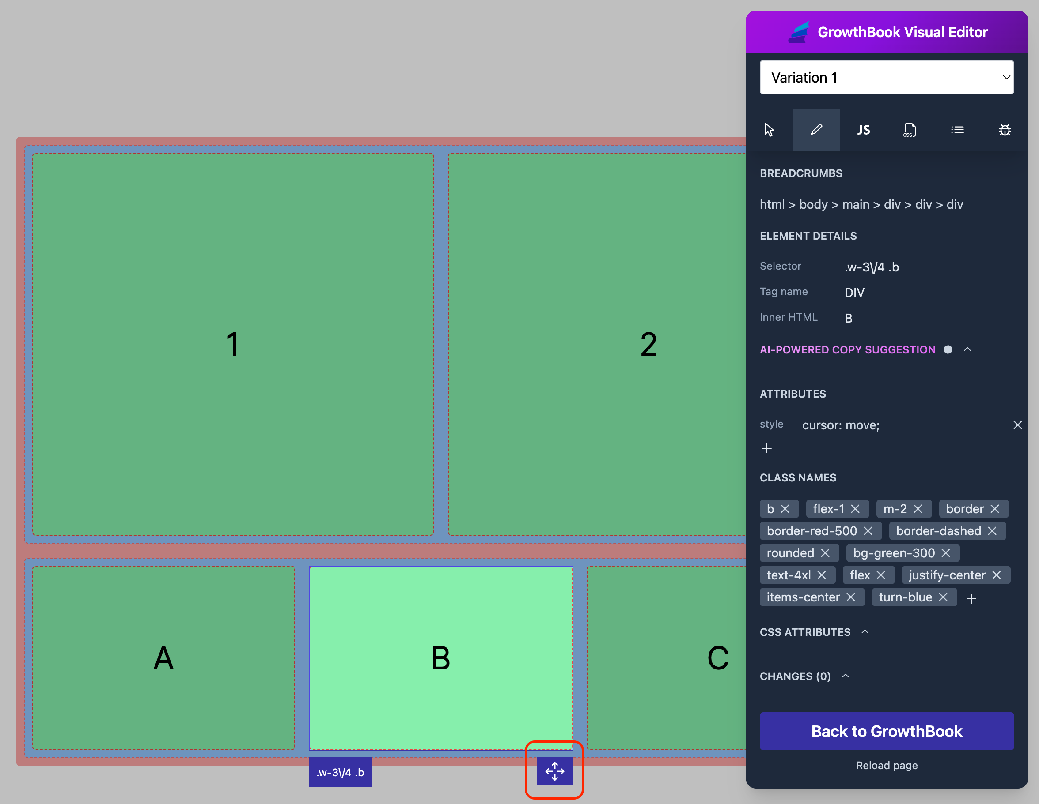
Task: Remove the bg-green-300 class
Action: click(x=946, y=553)
